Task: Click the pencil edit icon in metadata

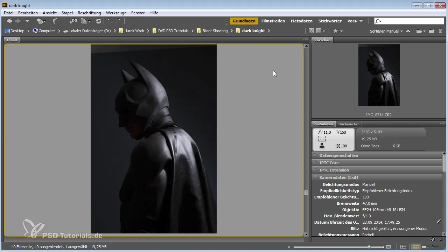Action: 439,222
